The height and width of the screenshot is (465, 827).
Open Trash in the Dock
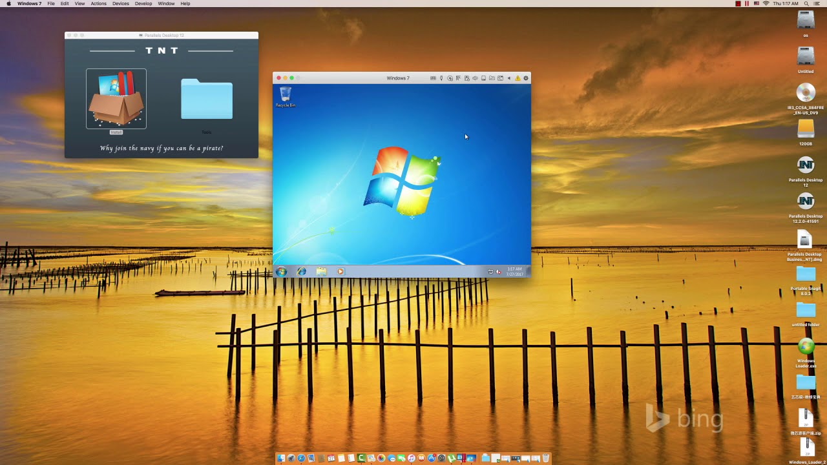[x=546, y=458]
